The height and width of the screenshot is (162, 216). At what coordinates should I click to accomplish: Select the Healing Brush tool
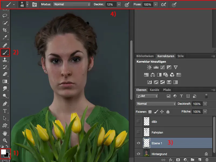[5, 45]
